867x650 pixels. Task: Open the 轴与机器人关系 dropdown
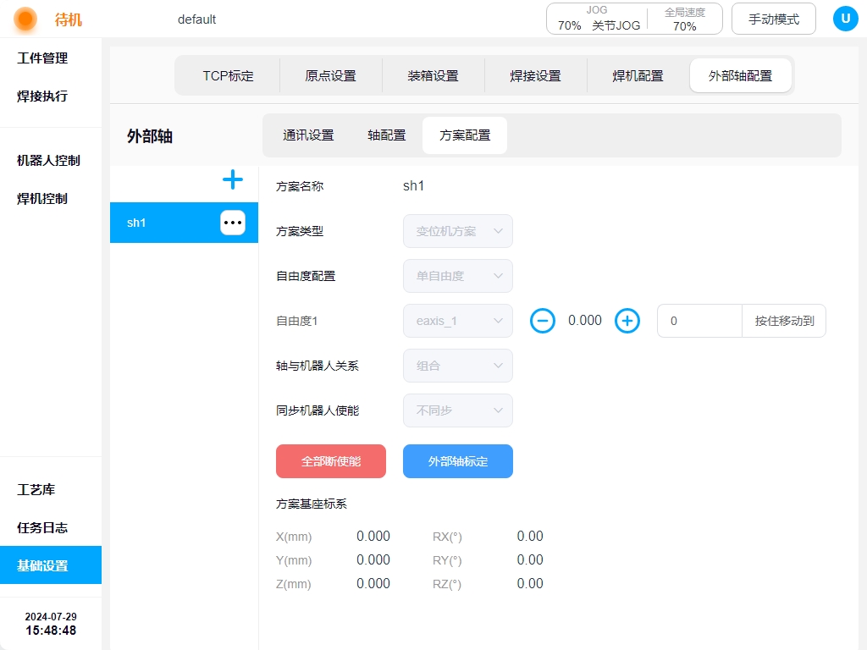coord(458,366)
